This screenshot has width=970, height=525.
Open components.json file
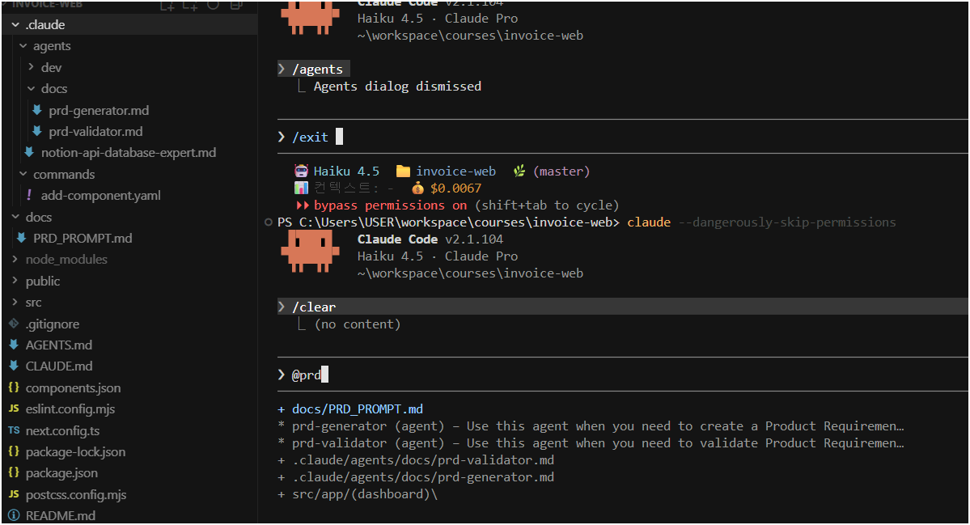73,387
